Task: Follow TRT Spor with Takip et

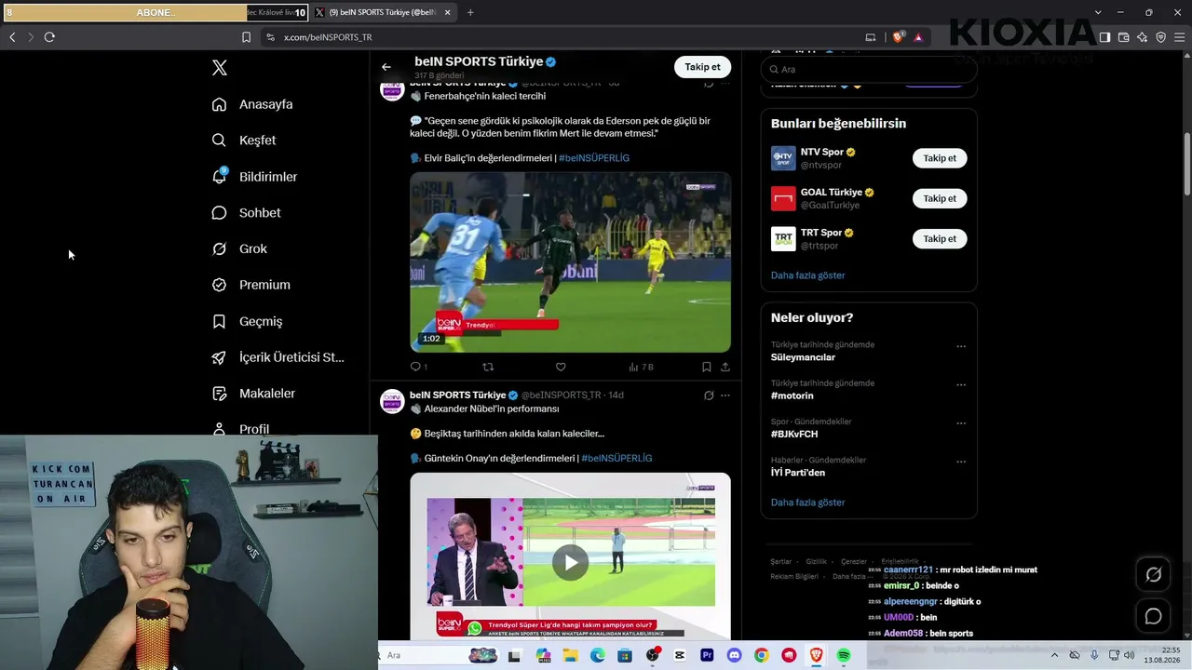Action: [940, 239]
